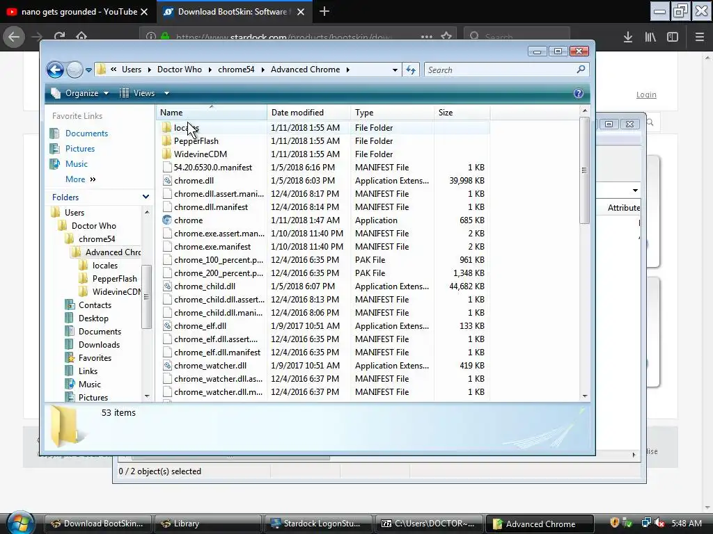Close the Download BootSkin browser tab
713x534 pixels.
301,12
